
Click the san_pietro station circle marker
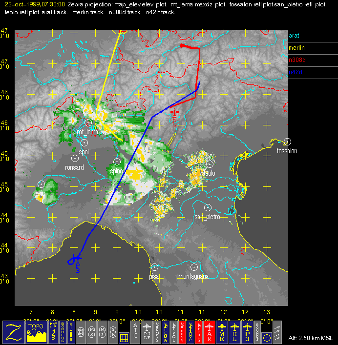tap(208, 207)
